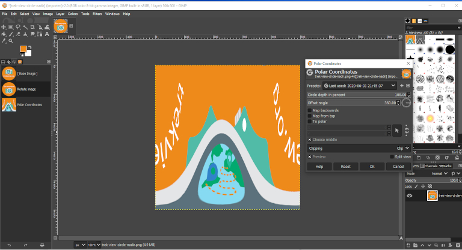This screenshot has width=462, height=250.
Task: Open presets management menu icon
Action: coord(408,86)
